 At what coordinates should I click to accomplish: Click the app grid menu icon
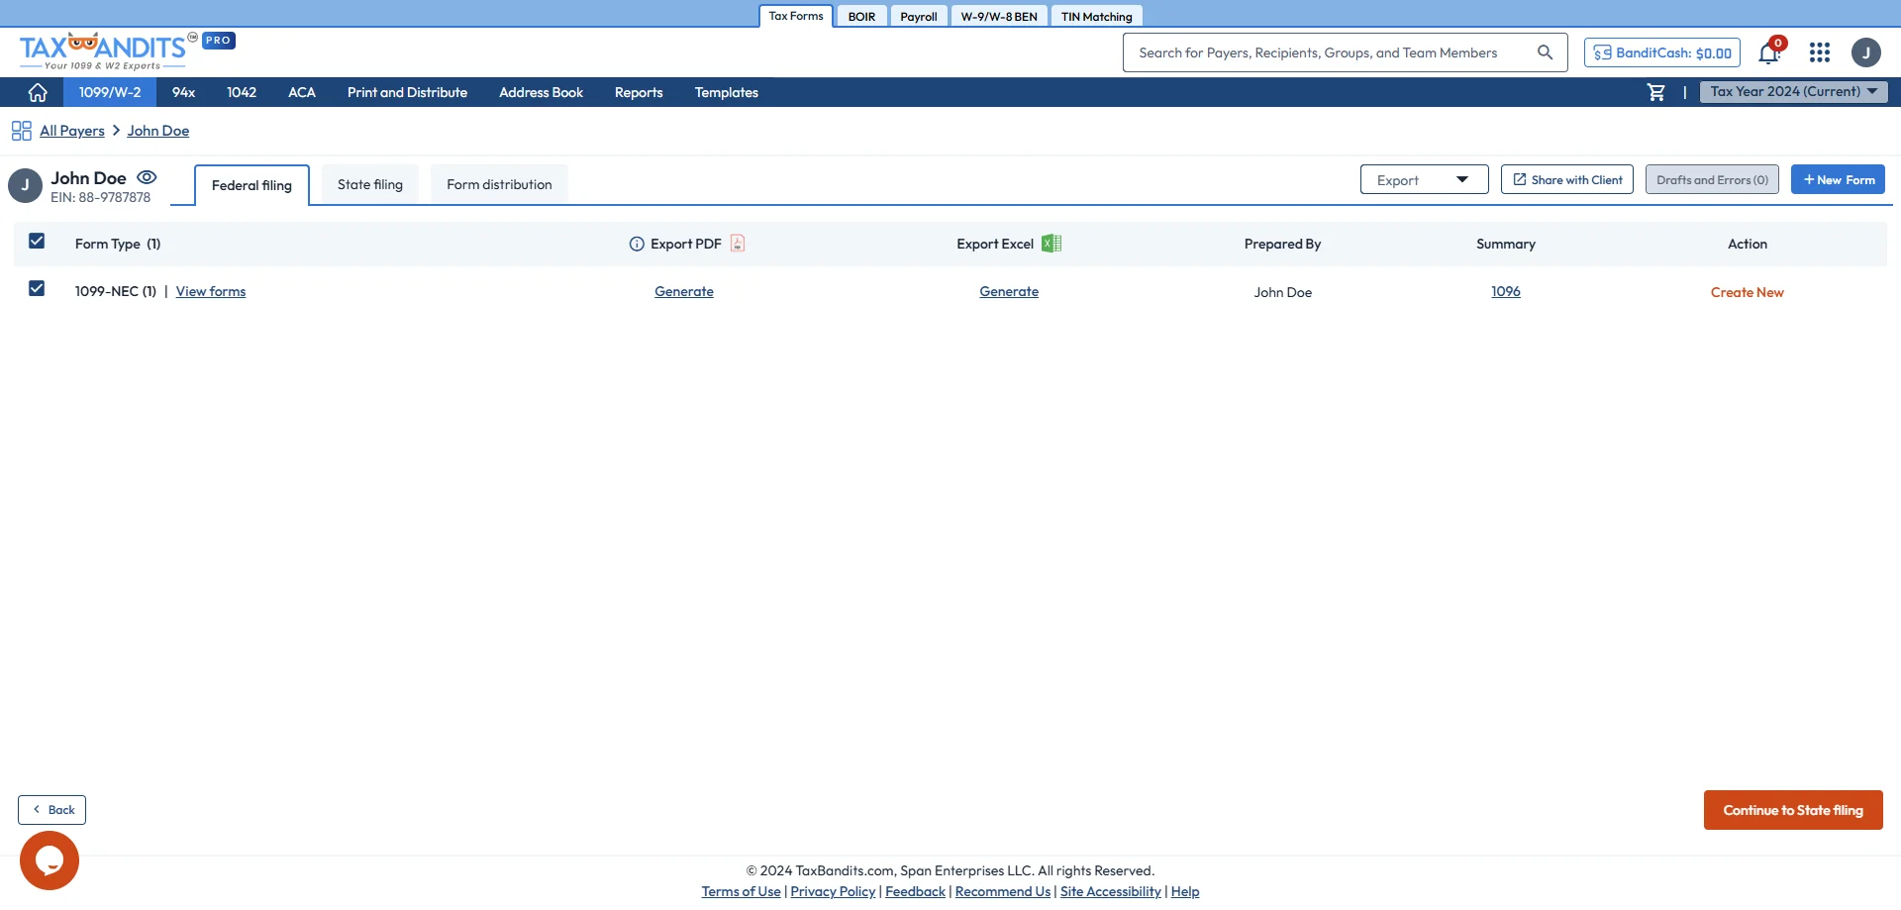pyautogui.click(x=1819, y=52)
